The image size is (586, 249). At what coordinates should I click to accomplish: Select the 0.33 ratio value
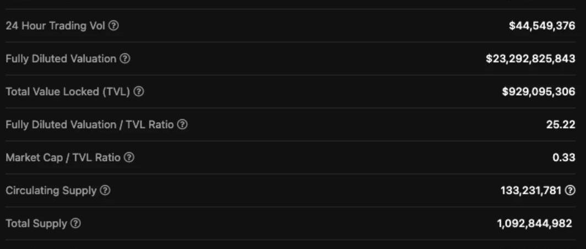564,158
